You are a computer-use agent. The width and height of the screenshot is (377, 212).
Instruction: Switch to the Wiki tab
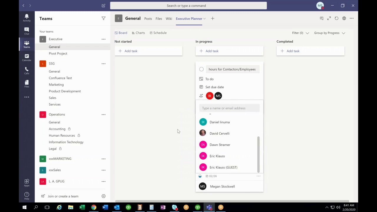coord(169,19)
